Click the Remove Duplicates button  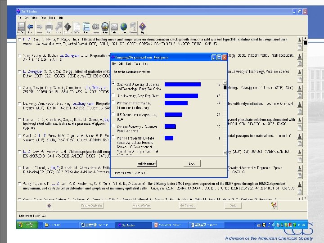pyautogui.click(x=92, y=205)
